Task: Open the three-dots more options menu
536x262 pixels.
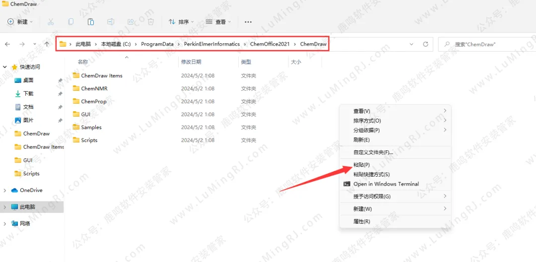Action: click(x=248, y=22)
